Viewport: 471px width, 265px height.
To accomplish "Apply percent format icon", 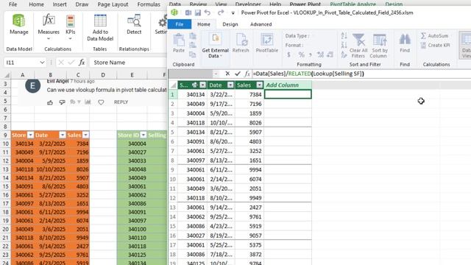I will [301, 54].
